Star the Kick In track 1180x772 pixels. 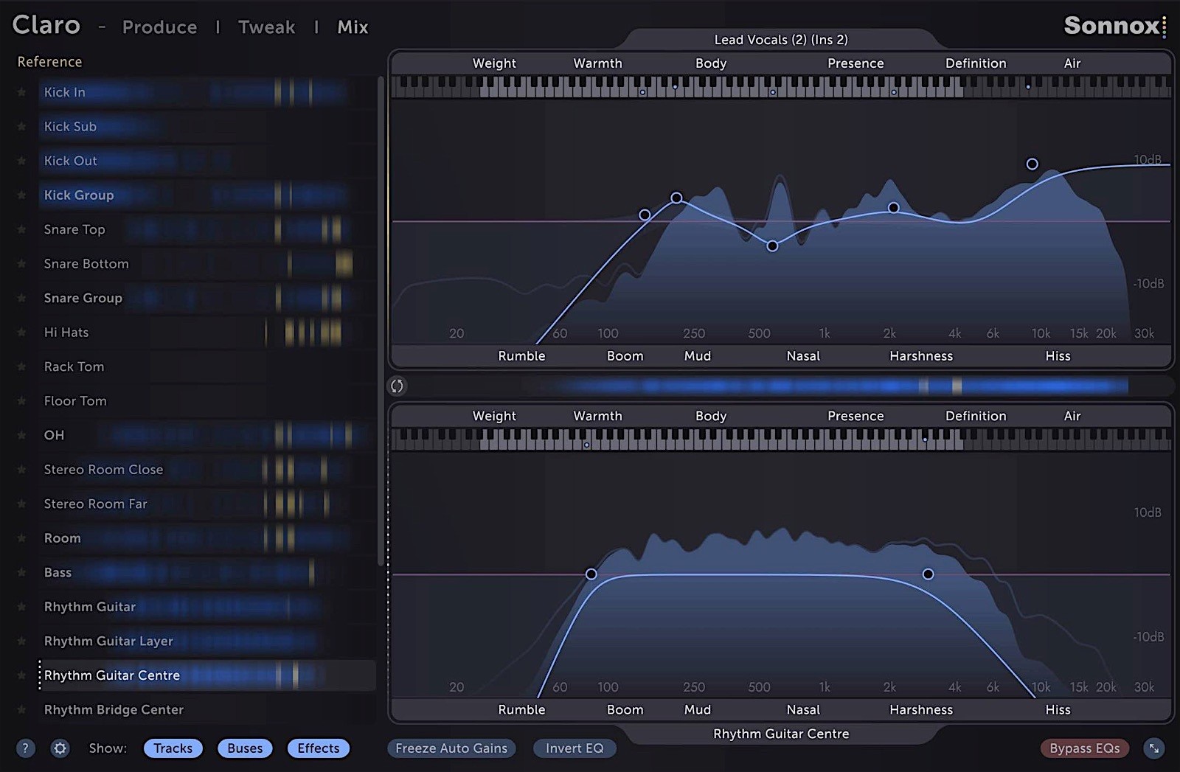point(21,92)
